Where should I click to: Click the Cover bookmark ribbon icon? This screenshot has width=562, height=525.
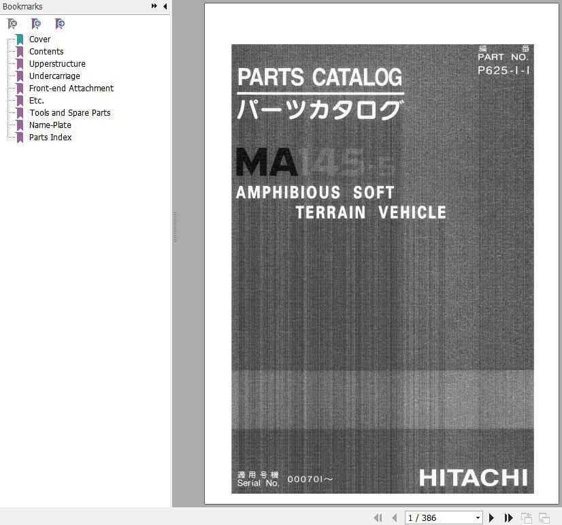(x=20, y=39)
